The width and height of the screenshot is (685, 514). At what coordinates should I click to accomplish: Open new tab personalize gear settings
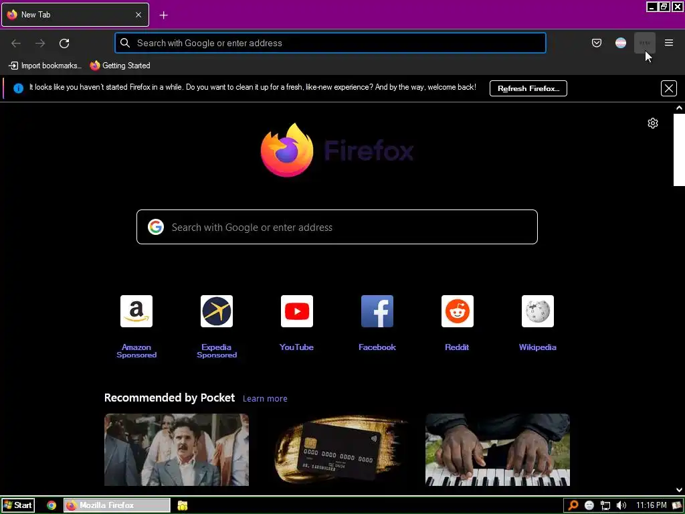pyautogui.click(x=653, y=123)
